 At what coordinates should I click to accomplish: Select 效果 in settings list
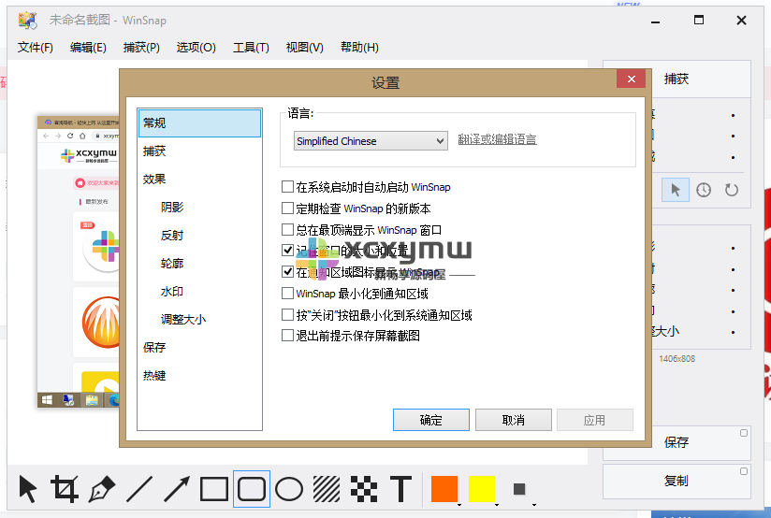[x=199, y=180]
